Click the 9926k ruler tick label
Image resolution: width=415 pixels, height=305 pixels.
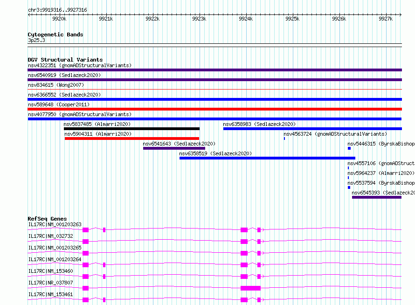pos(339,19)
